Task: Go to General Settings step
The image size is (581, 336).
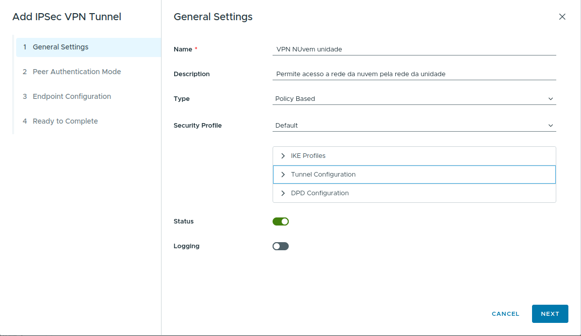Action: (61, 47)
